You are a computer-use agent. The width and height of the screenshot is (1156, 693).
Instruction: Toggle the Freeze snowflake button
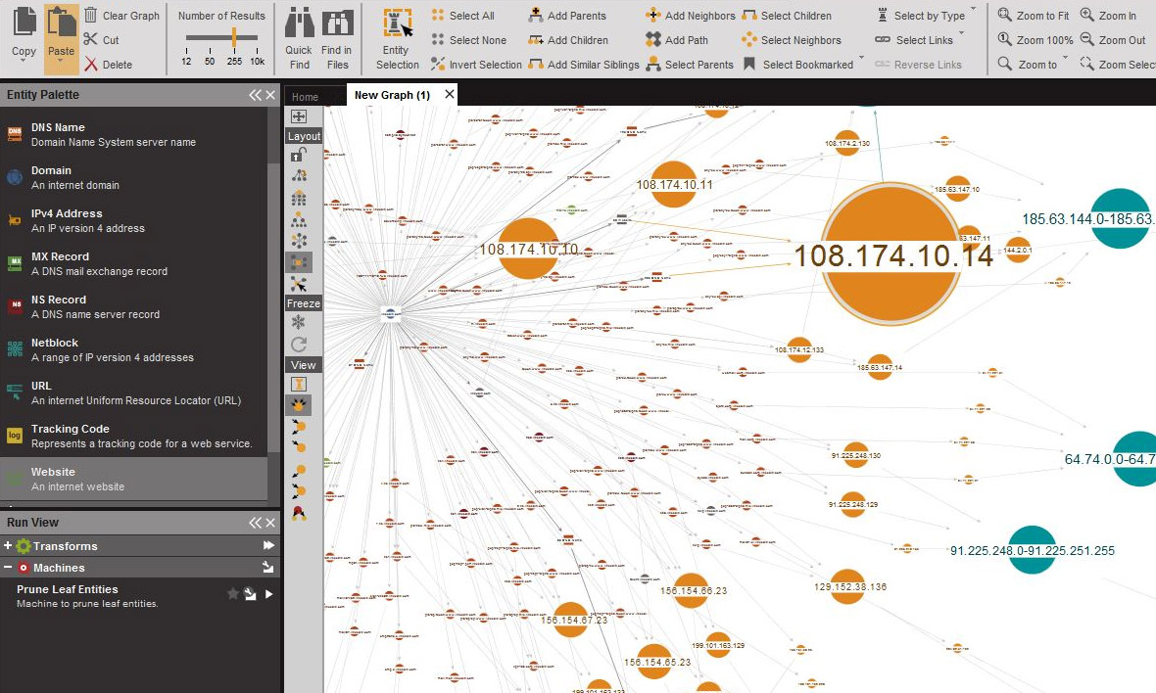(x=299, y=323)
